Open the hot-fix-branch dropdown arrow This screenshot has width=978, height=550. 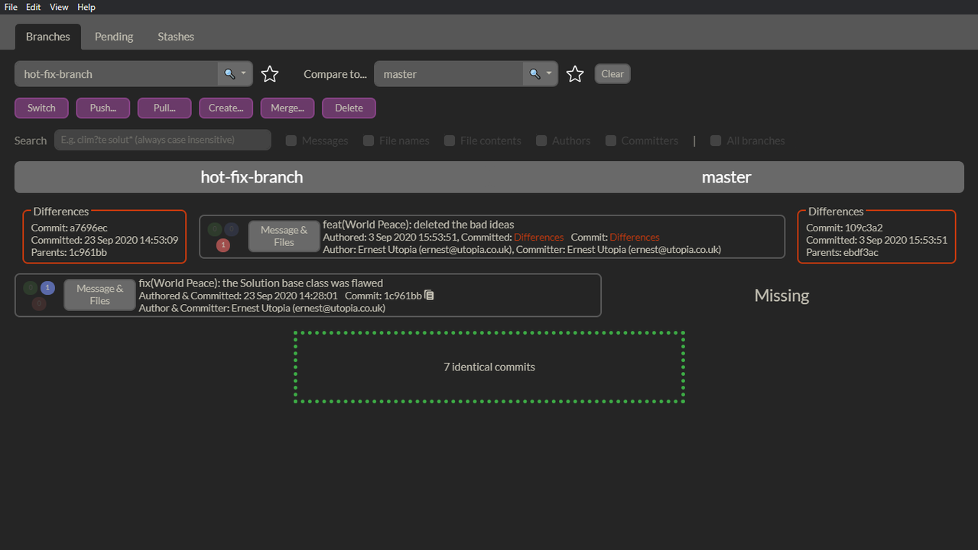(x=244, y=74)
